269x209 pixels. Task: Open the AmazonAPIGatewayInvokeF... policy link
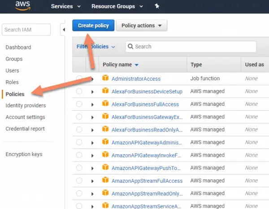(146, 155)
